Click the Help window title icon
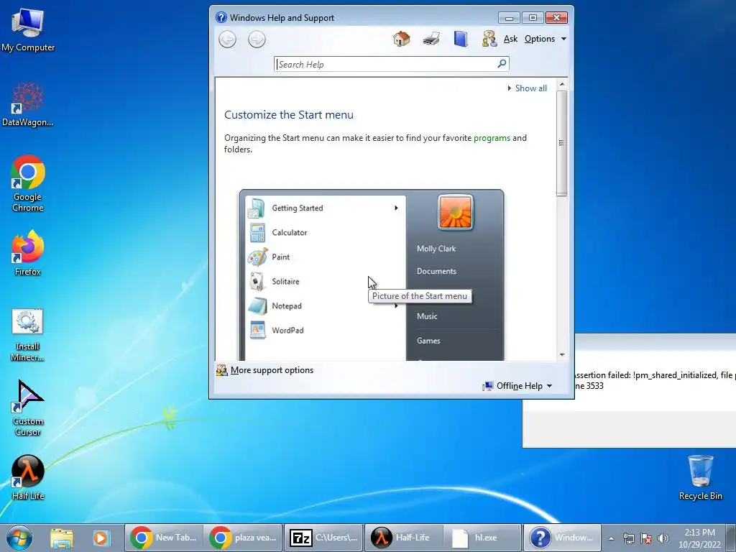This screenshot has width=736, height=552. (x=221, y=17)
